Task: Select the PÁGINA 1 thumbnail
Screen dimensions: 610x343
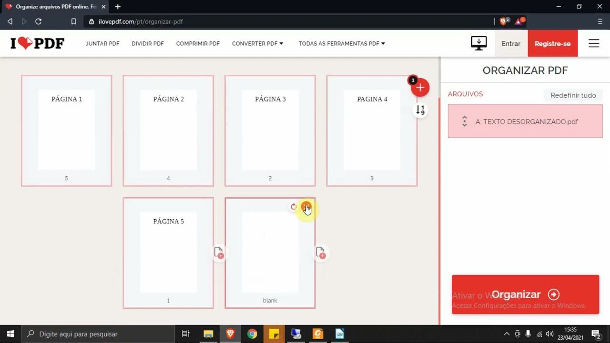Action: tap(66, 131)
